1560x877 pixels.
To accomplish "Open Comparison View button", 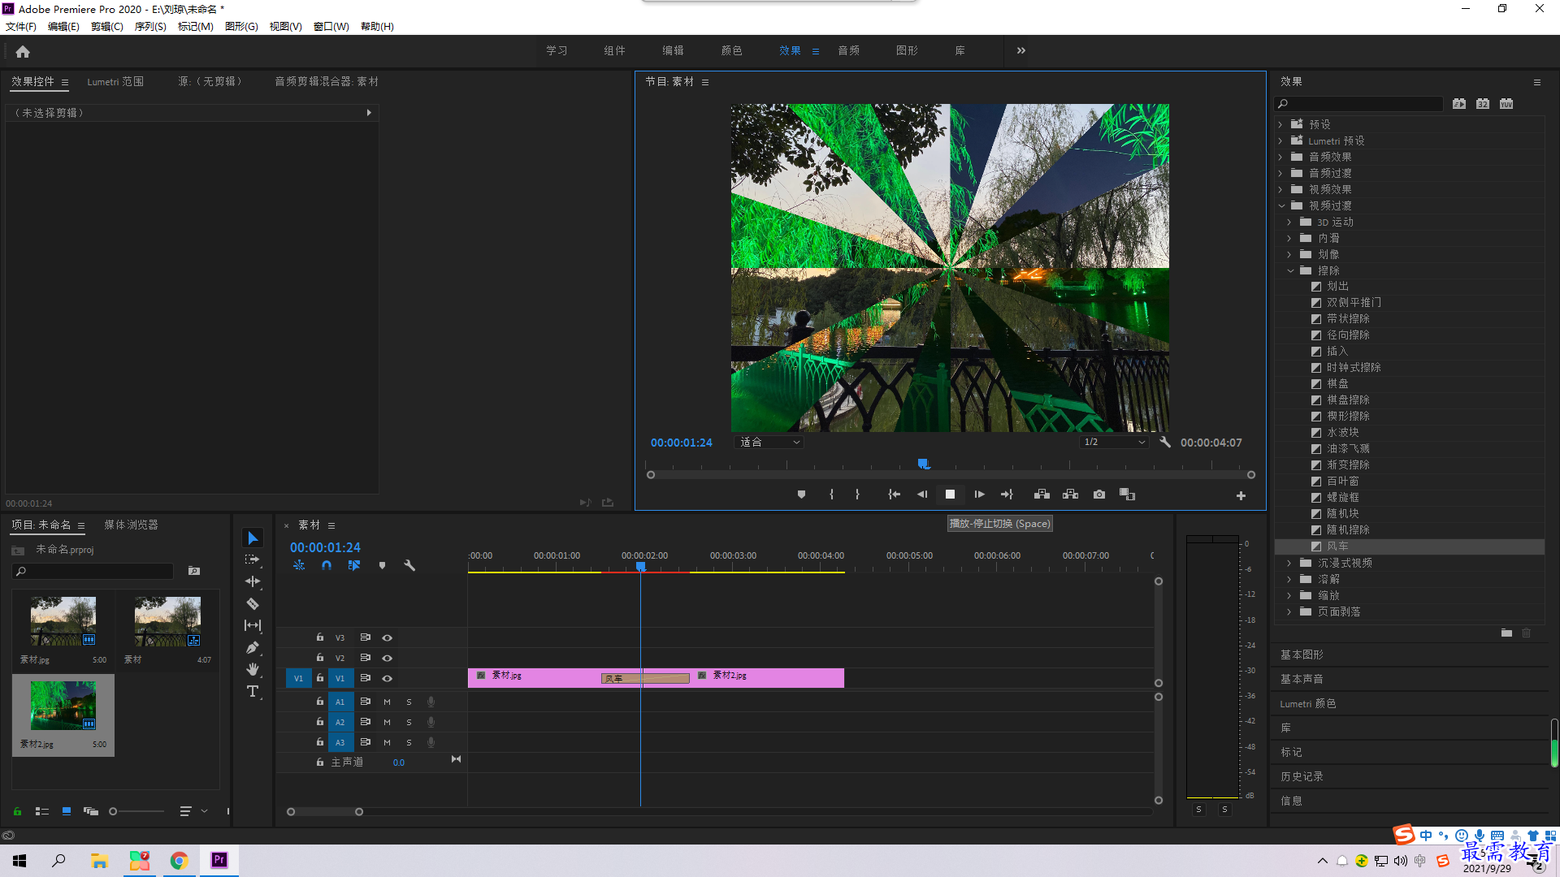I will click(x=1128, y=495).
